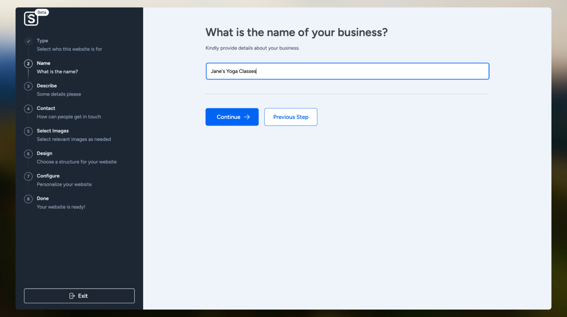Image resolution: width=567 pixels, height=317 pixels.
Task: Click the 'What is the name?' subtitle
Action: (58, 72)
